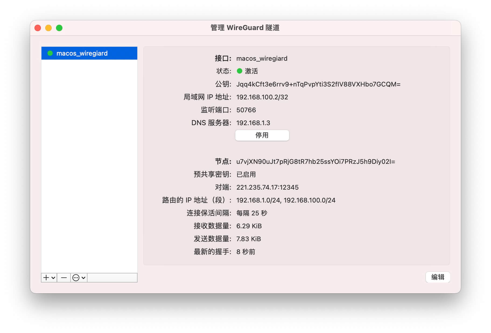Click the preshared key status 已启用
Viewport: 491px width, 333px height.
[x=246, y=175]
